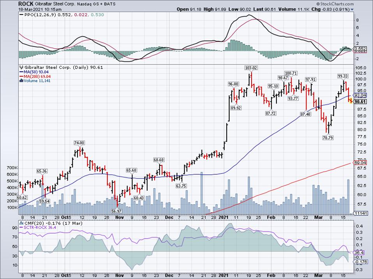373x279 pixels.
Task: Click the 60.62 price annotation
Action: point(22,198)
